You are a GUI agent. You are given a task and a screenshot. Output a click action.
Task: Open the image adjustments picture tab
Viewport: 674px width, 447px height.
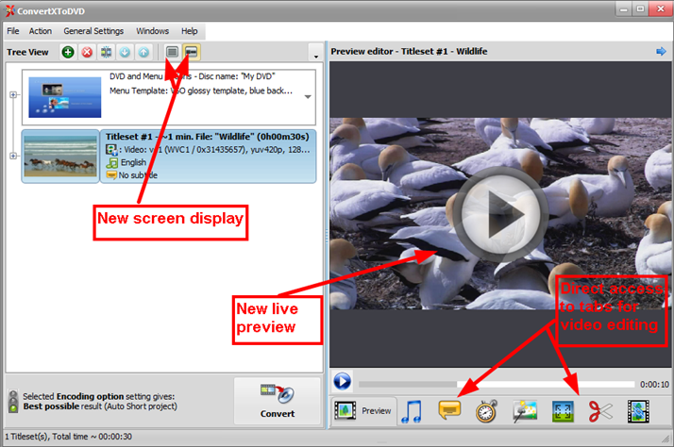[x=525, y=411]
